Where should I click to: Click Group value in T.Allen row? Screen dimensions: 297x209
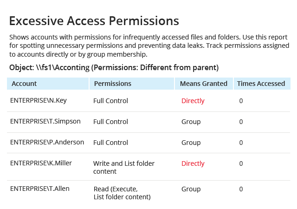click(191, 189)
